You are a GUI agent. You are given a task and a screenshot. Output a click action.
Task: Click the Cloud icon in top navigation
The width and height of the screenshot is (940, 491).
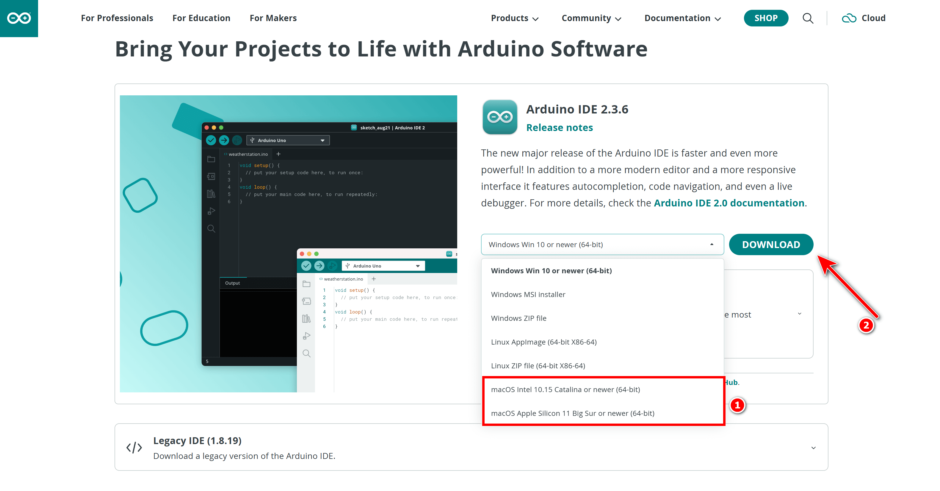(x=849, y=18)
